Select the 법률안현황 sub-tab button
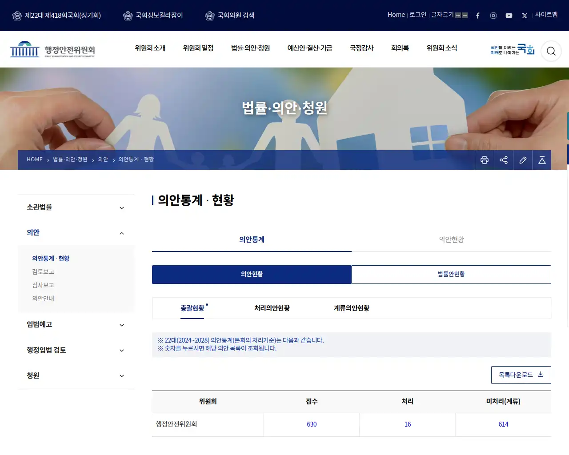569x455 pixels. tap(451, 274)
